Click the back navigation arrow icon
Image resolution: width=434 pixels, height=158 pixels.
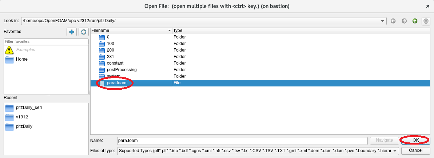pyautogui.click(x=393, y=21)
